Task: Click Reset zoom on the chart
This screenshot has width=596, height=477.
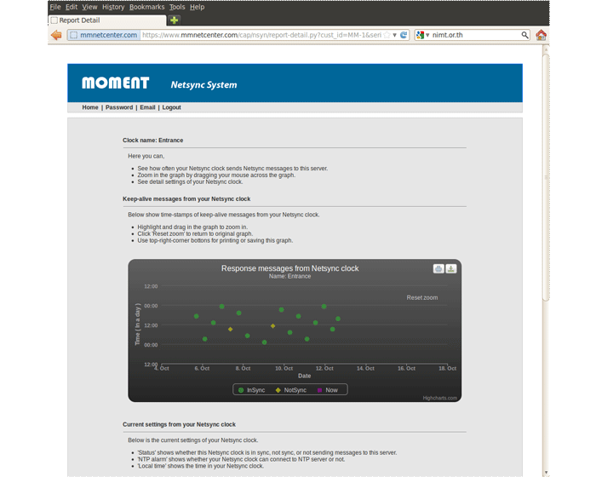Action: pyautogui.click(x=422, y=297)
